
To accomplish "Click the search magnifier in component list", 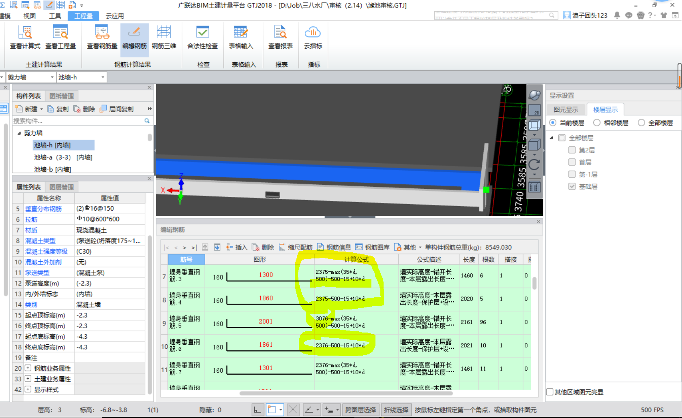I will click(x=147, y=121).
